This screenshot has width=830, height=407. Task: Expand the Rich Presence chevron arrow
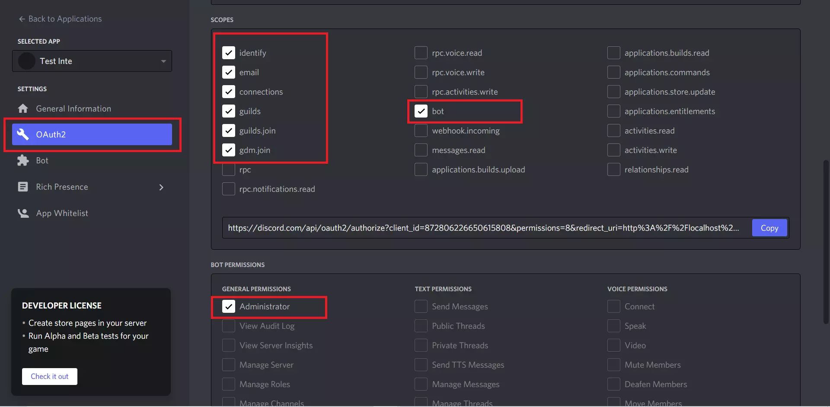coord(161,187)
